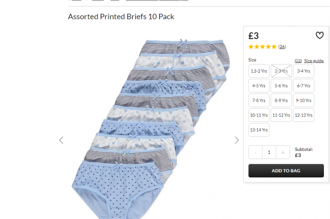
Task: Click the five-star rating icons
Action: coord(262,47)
